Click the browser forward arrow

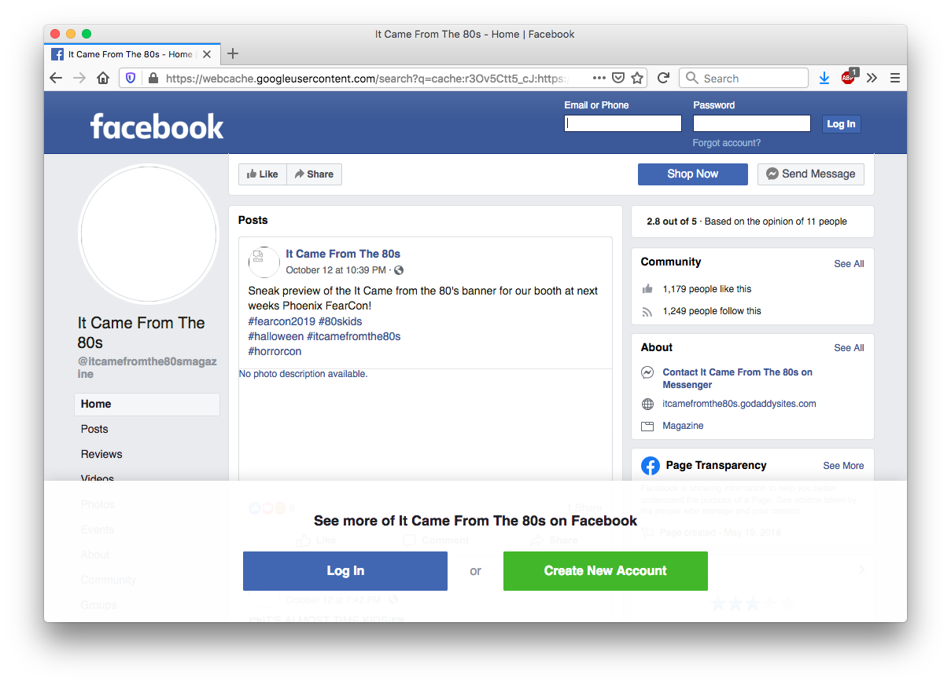[x=79, y=78]
